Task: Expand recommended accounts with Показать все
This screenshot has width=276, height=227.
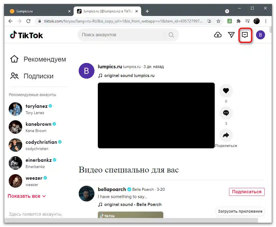Action: click(x=27, y=196)
